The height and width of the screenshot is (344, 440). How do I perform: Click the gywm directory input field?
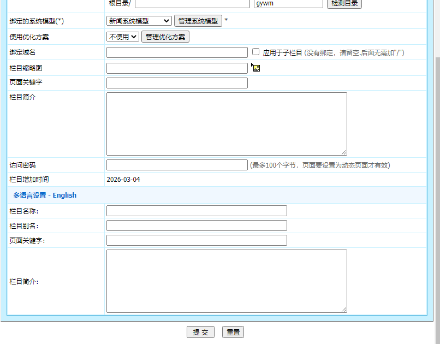click(x=288, y=4)
